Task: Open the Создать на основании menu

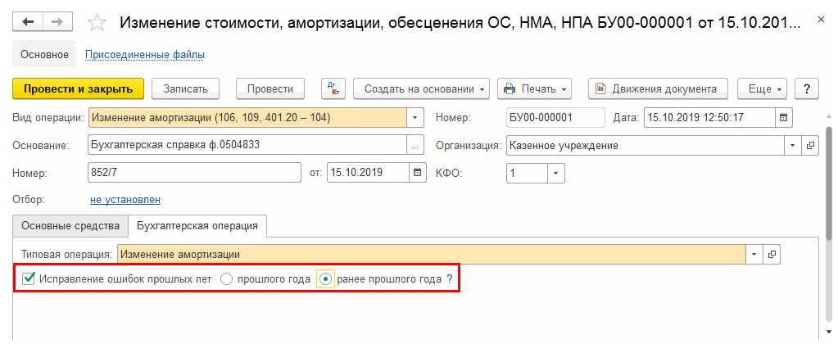Action: [x=422, y=89]
